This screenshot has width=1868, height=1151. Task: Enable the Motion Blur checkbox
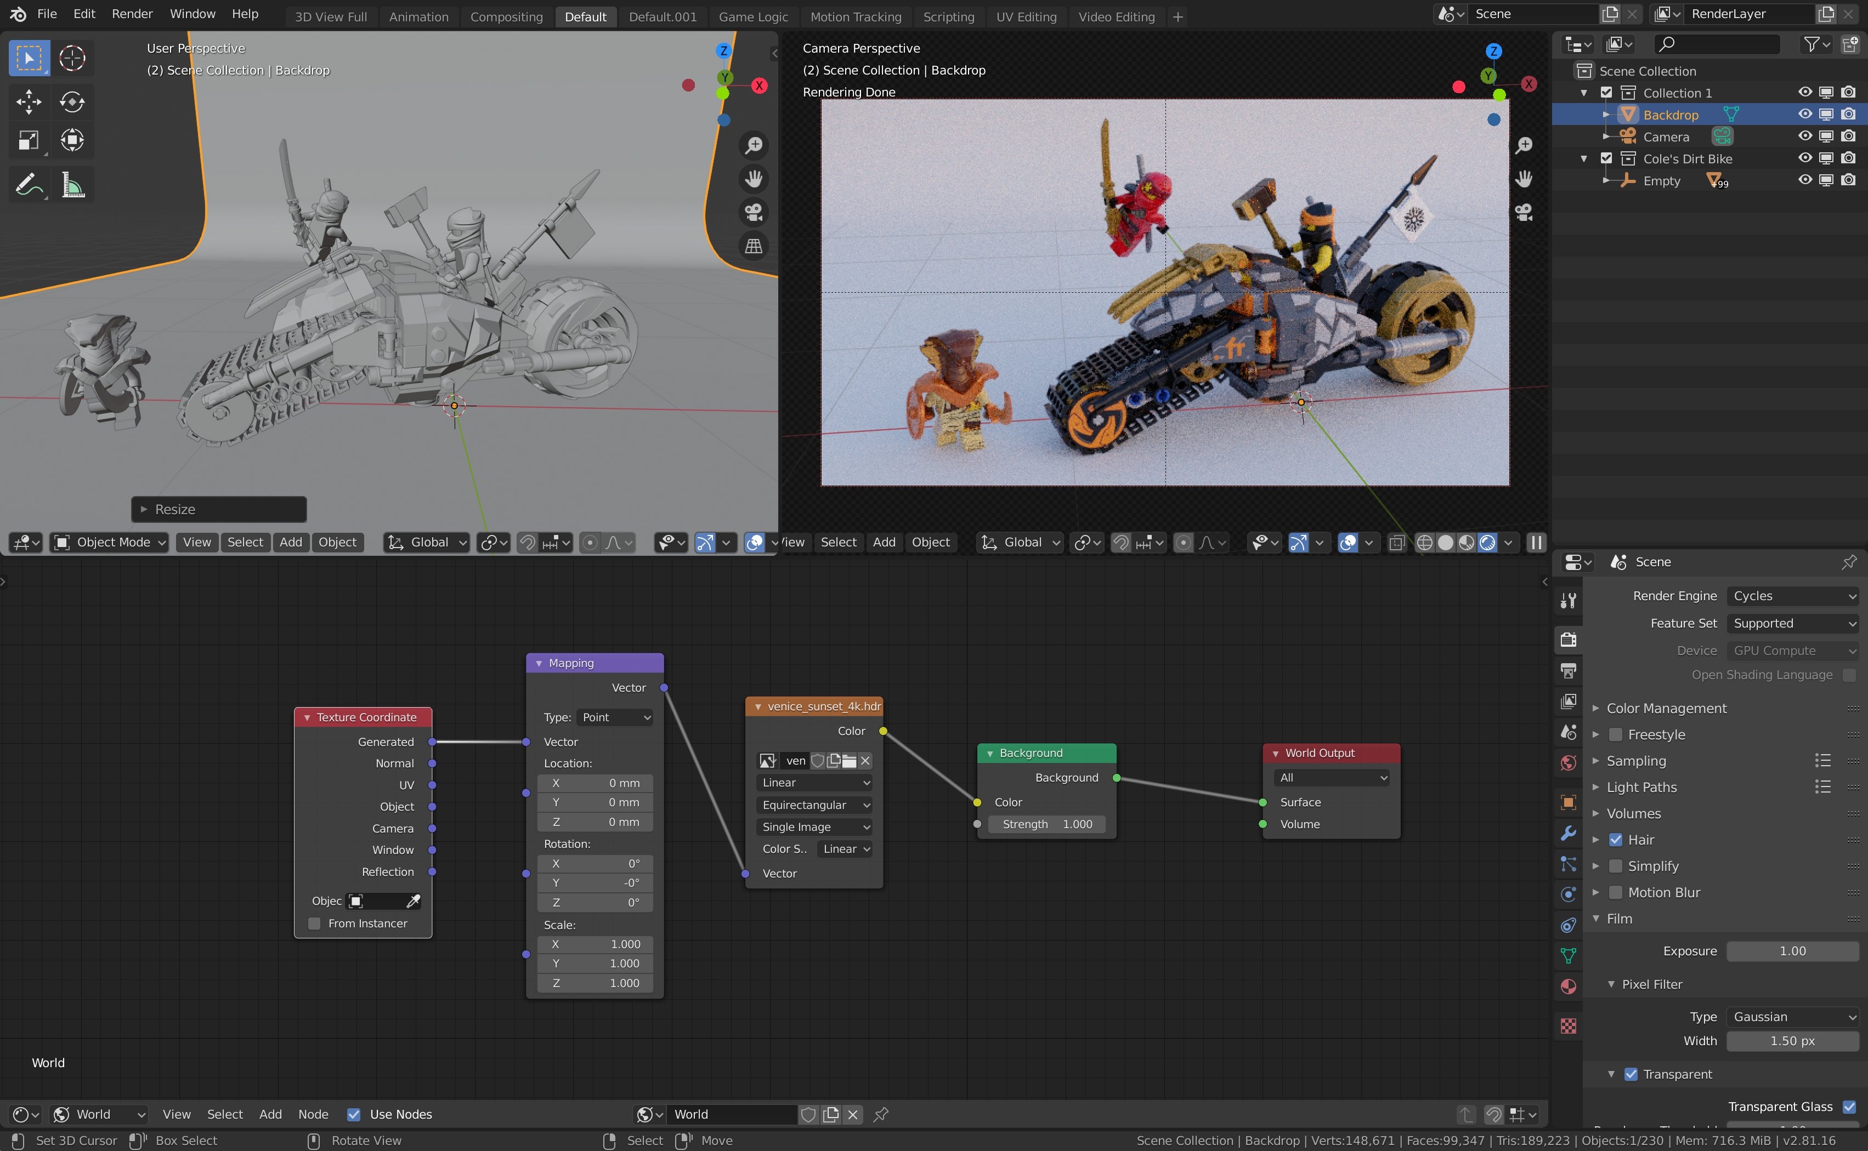[1616, 892]
